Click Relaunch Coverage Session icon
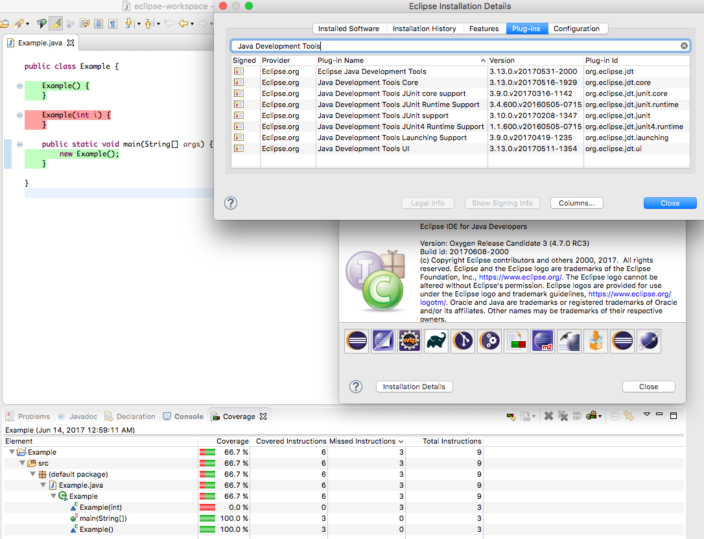The height and width of the screenshot is (539, 704). (x=511, y=416)
